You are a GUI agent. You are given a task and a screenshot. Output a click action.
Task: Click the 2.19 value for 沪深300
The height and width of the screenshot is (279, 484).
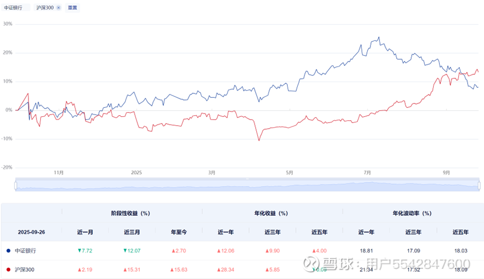(85, 269)
